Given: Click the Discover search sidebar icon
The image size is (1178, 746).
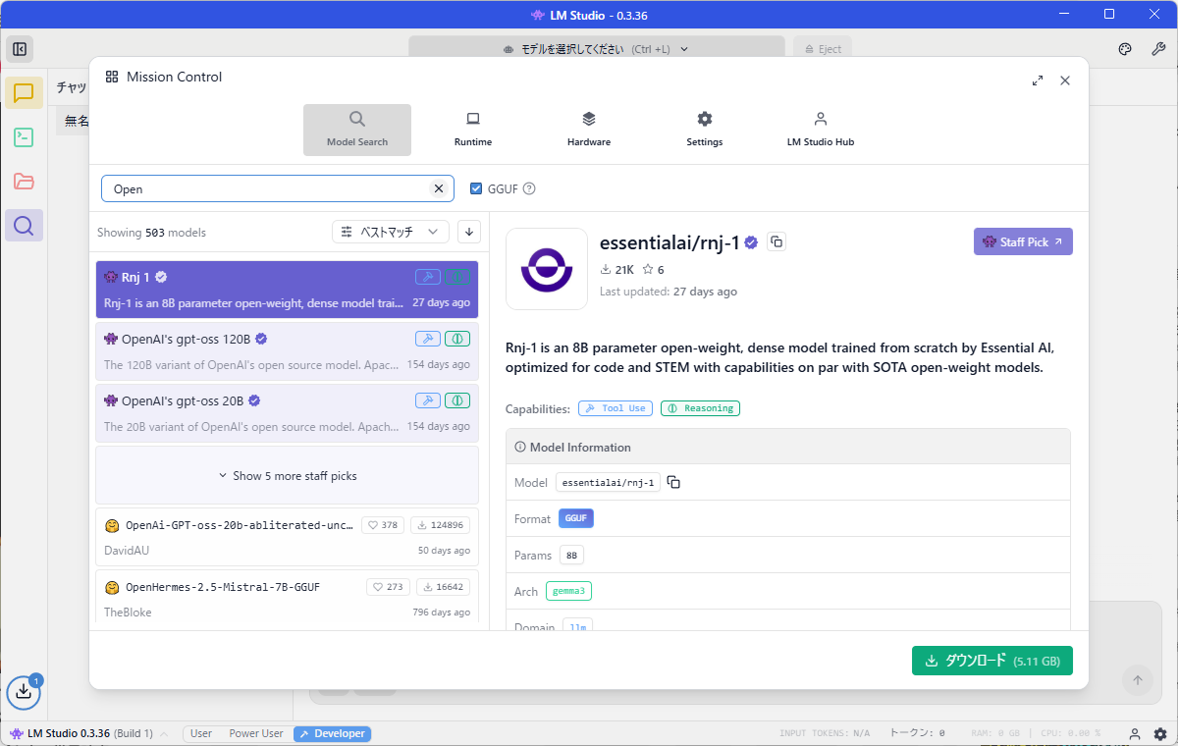Looking at the screenshot, I should (24, 226).
